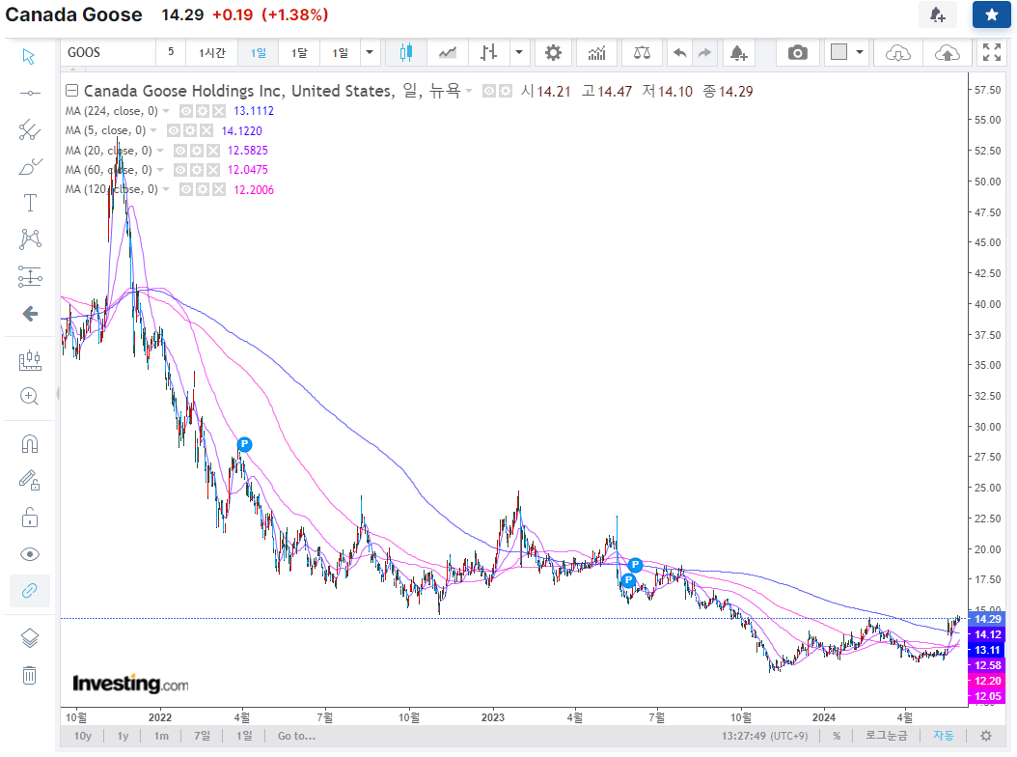The image size is (1017, 757).
Task: Redo the last chart action
Action: (x=704, y=52)
